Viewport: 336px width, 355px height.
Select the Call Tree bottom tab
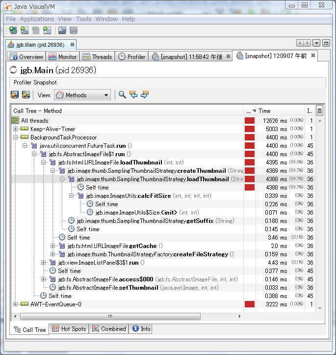tap(30, 329)
